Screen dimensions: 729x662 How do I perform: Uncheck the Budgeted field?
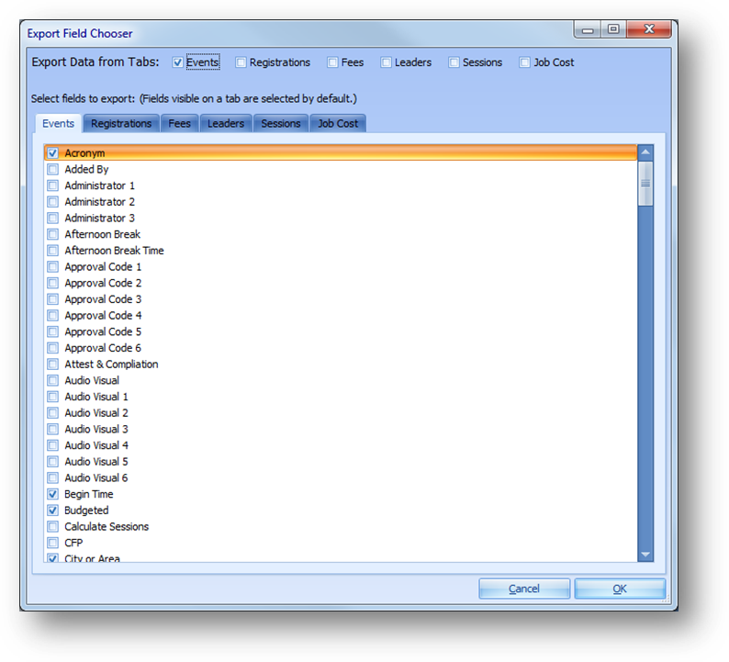point(53,511)
